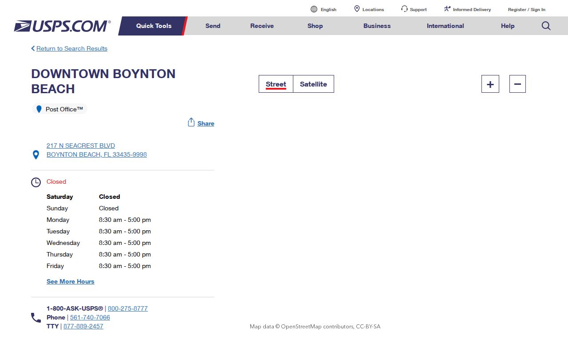Click phone number 561-740-7066
The image size is (568, 355).
click(90, 317)
